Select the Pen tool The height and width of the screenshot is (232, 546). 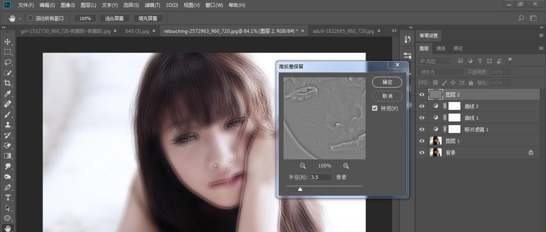click(8, 187)
